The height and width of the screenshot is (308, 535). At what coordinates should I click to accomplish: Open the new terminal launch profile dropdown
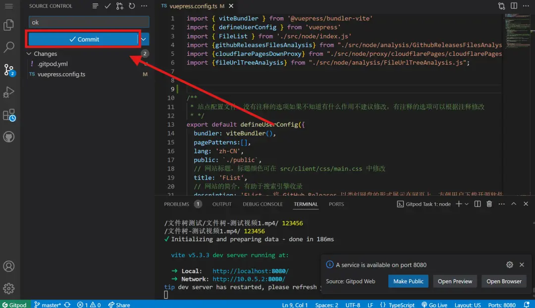pos(467,204)
